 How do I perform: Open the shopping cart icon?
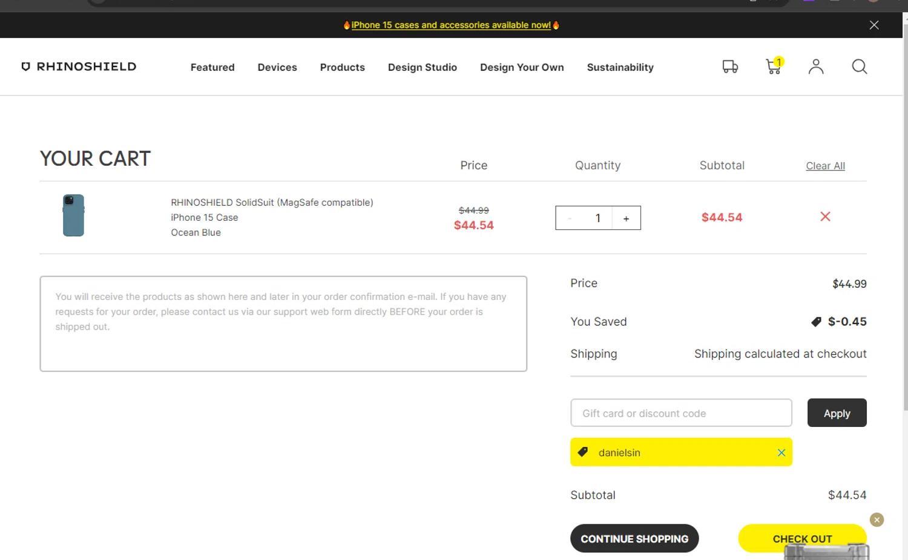pyautogui.click(x=773, y=67)
